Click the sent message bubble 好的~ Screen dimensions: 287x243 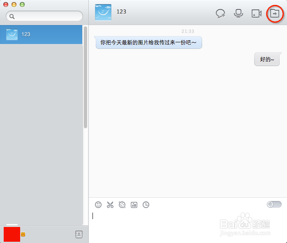(267, 59)
